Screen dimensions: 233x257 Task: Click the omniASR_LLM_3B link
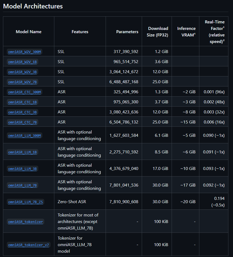point(23,169)
